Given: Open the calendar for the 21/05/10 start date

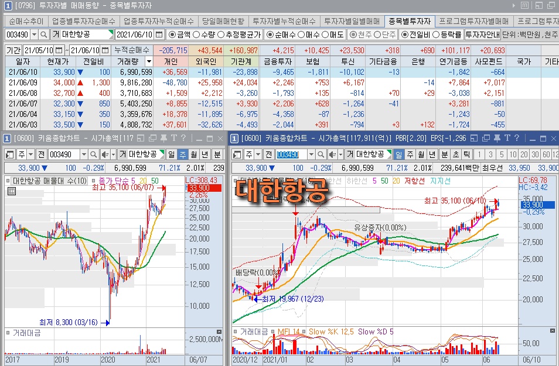Looking at the screenshot, I should [x=59, y=50].
